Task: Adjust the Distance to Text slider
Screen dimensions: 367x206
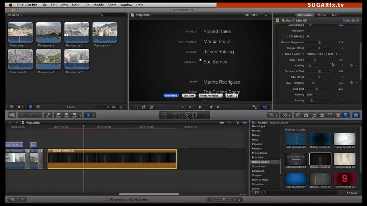Action: click(319, 71)
